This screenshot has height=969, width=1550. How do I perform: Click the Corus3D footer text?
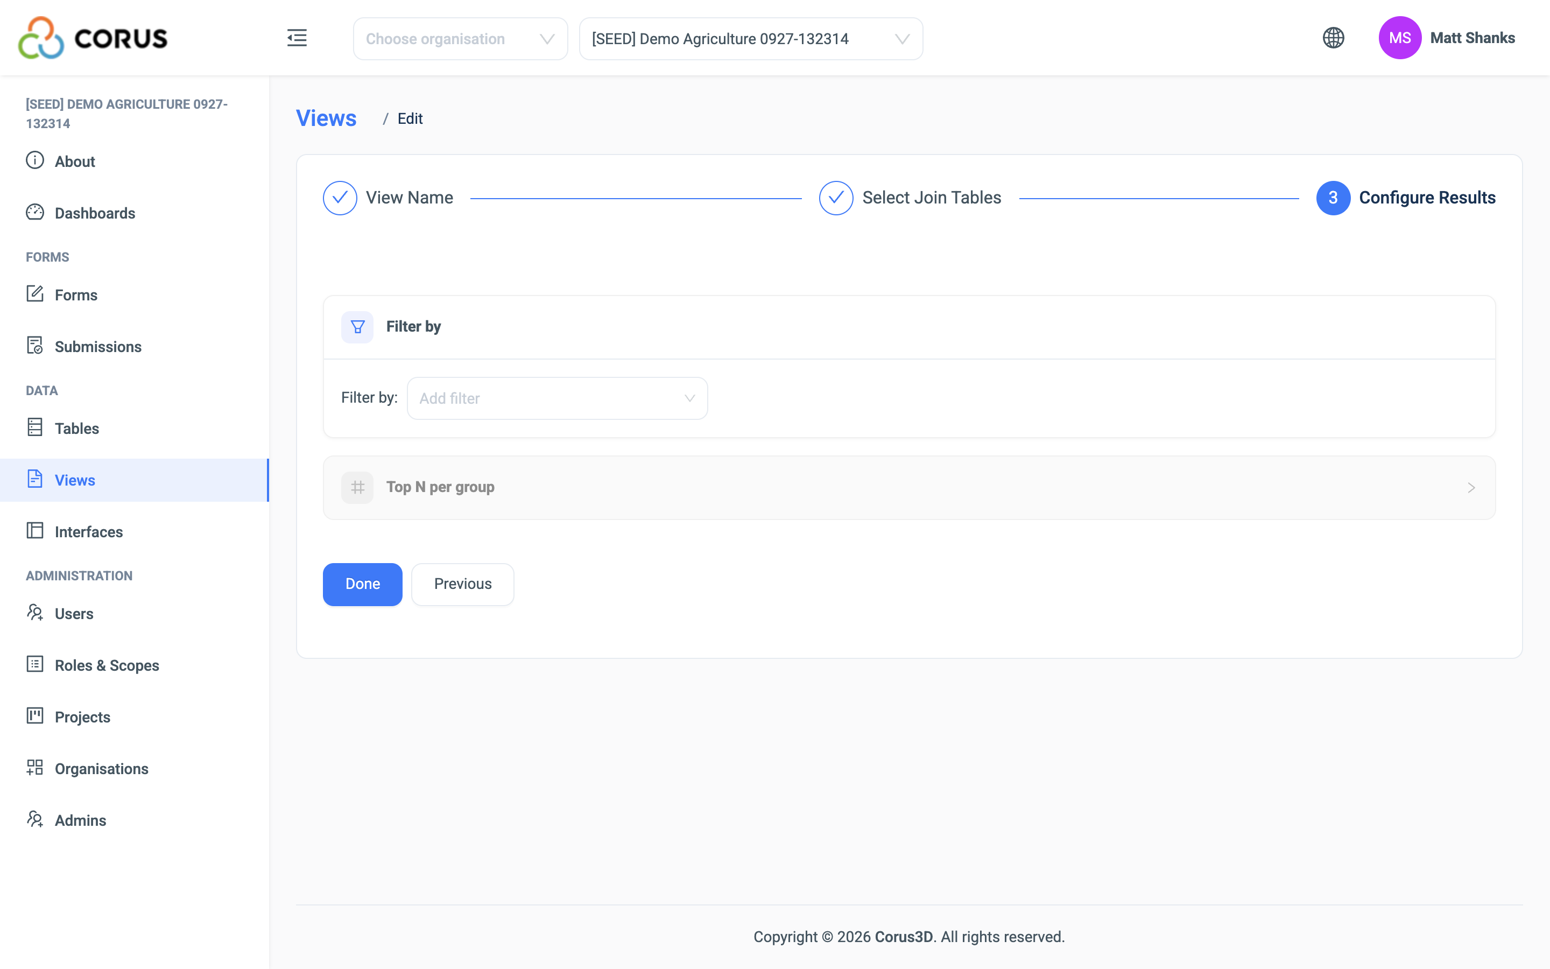[903, 936]
